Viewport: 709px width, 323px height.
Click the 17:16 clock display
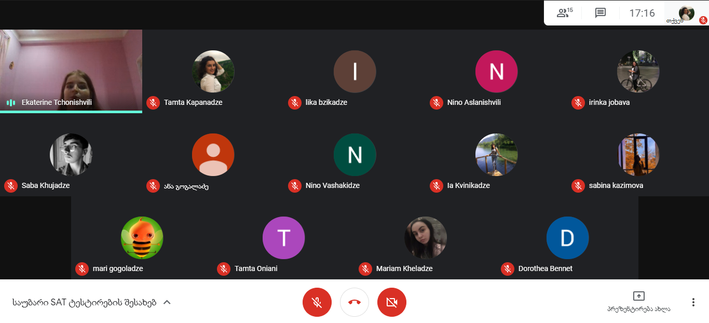[x=642, y=13]
